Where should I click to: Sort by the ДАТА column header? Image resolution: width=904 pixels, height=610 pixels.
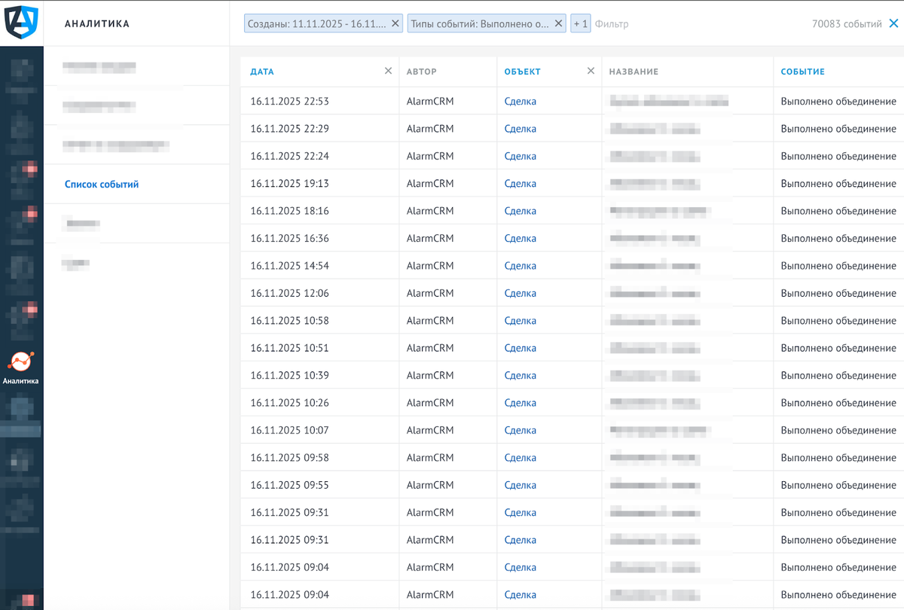[x=262, y=72]
